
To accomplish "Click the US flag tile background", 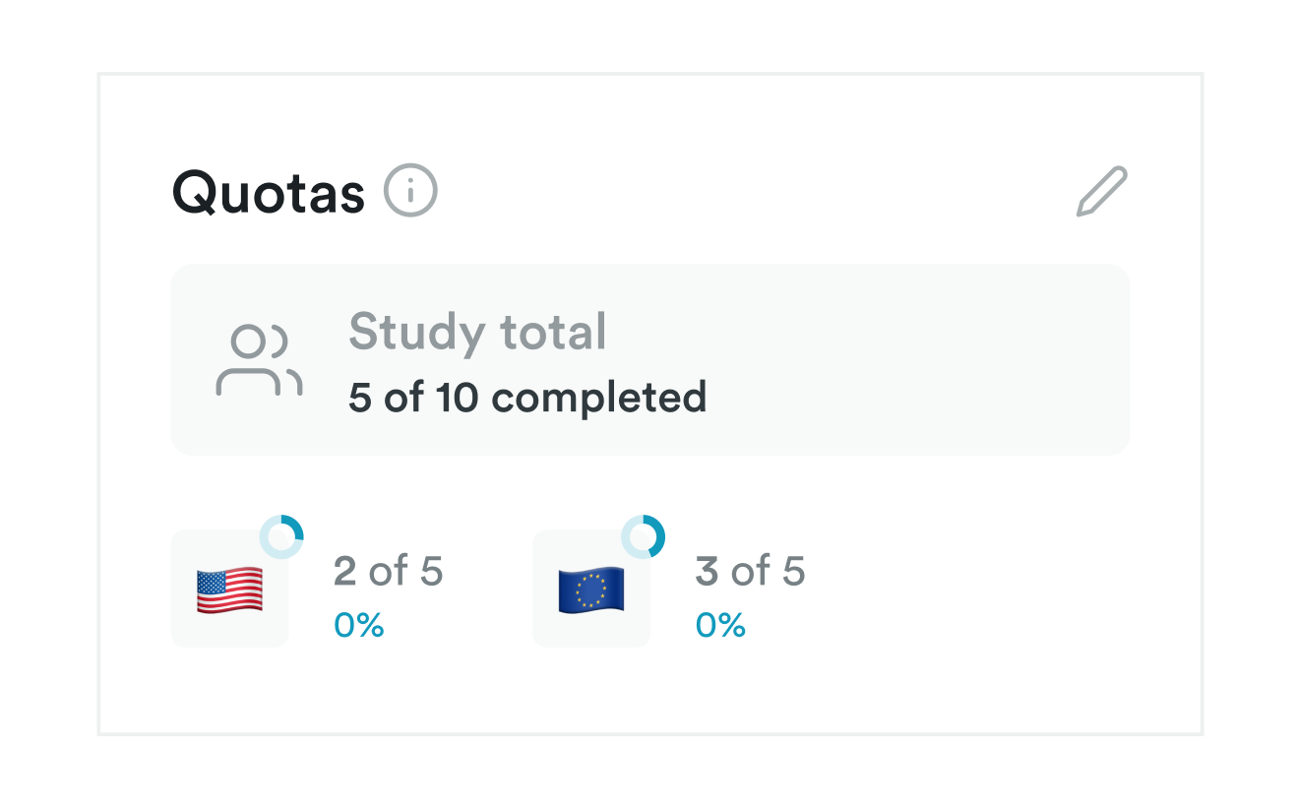I will coord(230,589).
